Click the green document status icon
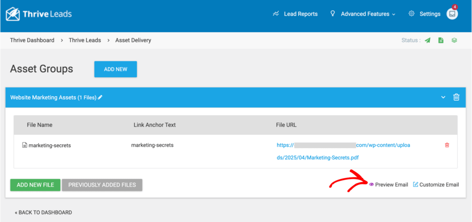This screenshot has width=472, height=222. tap(441, 40)
